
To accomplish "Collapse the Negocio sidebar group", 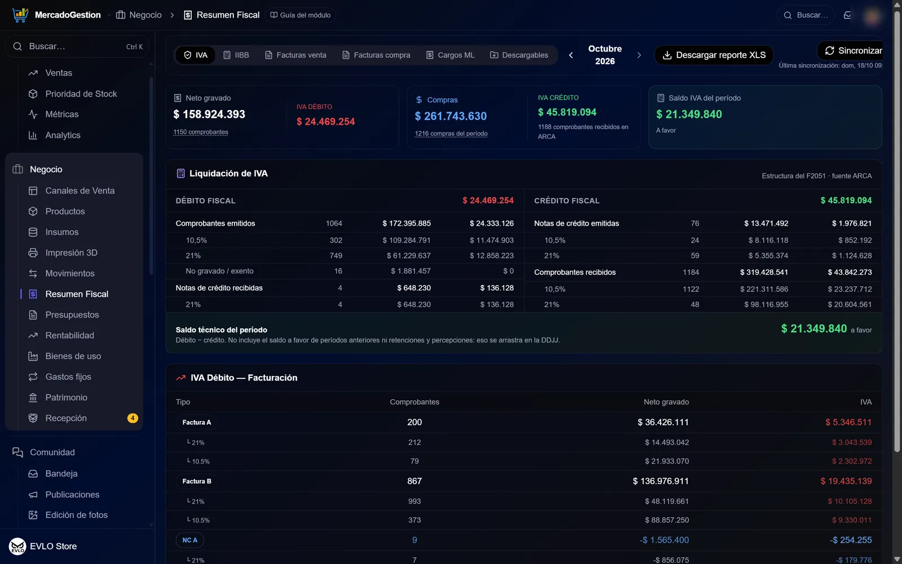I will click(x=46, y=169).
